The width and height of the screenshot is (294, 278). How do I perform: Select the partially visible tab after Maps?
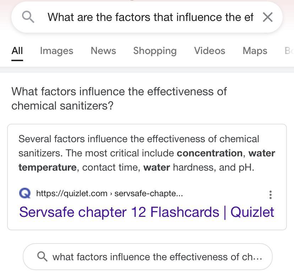click(x=289, y=50)
